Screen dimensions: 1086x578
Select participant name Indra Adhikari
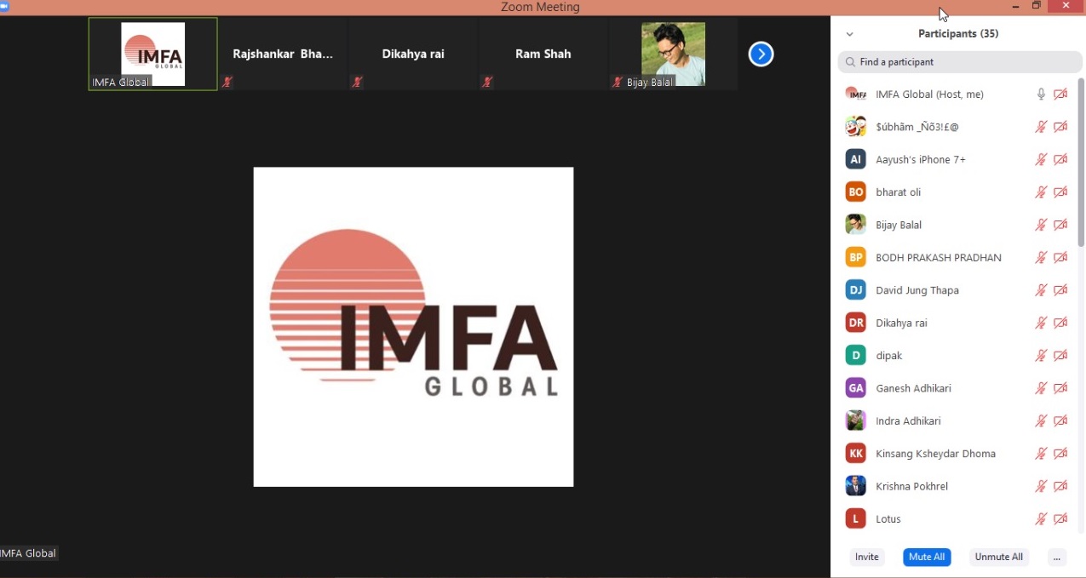coord(908,421)
